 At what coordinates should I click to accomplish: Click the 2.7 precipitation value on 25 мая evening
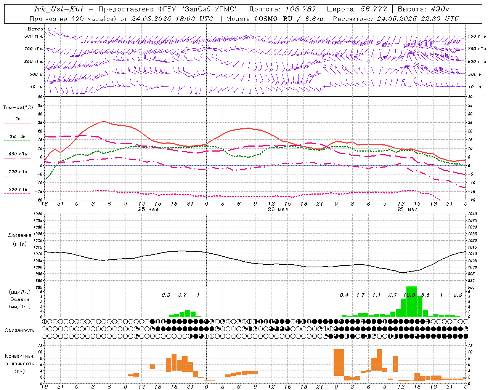click(182, 295)
